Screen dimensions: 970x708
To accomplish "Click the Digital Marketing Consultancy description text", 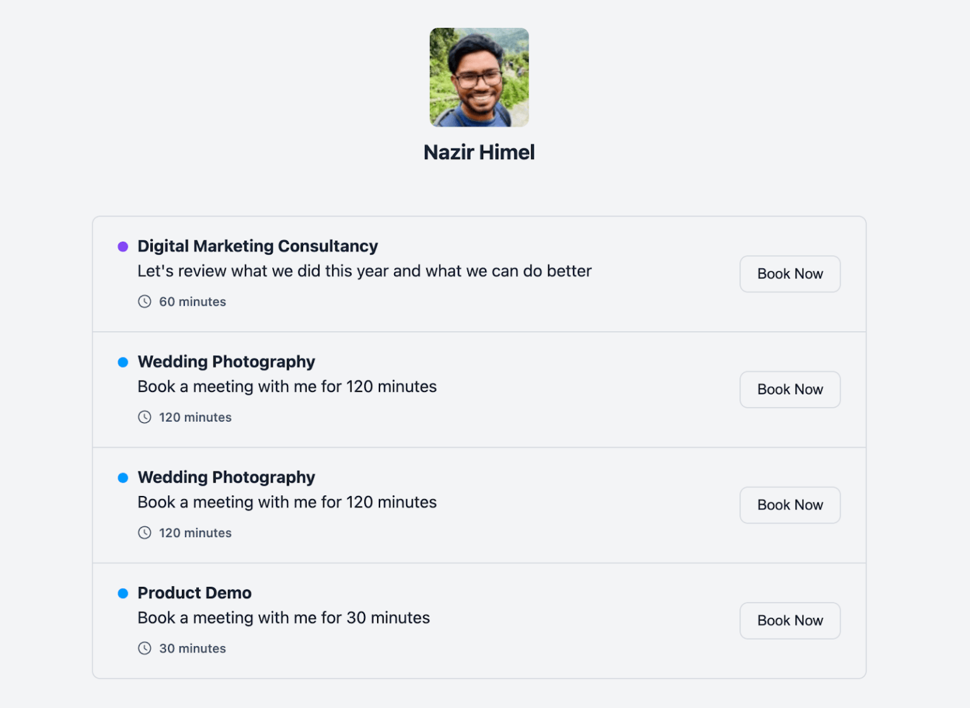I will pyautogui.click(x=364, y=271).
